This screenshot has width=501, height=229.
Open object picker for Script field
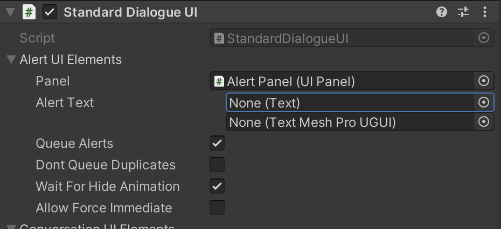(x=483, y=38)
